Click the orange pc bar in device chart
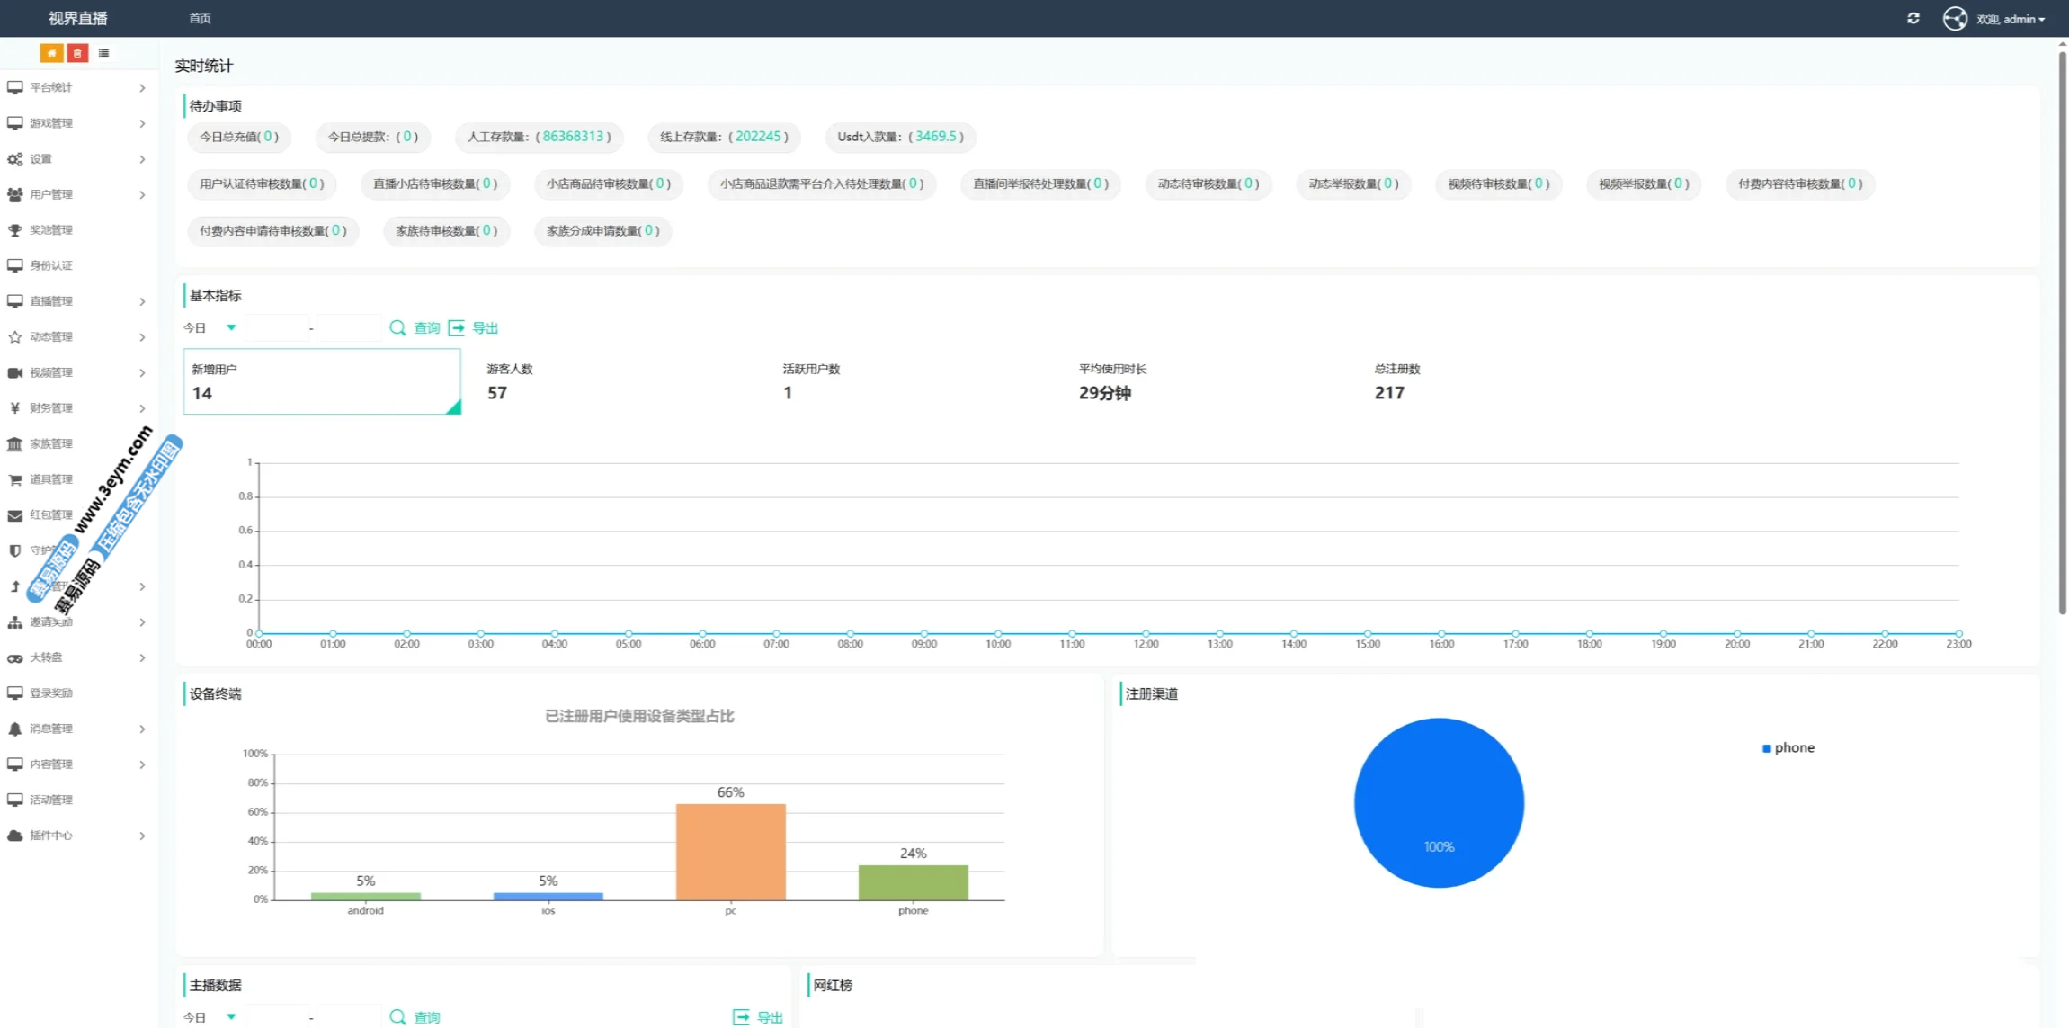Screen dimensions: 2069x1028 730,851
